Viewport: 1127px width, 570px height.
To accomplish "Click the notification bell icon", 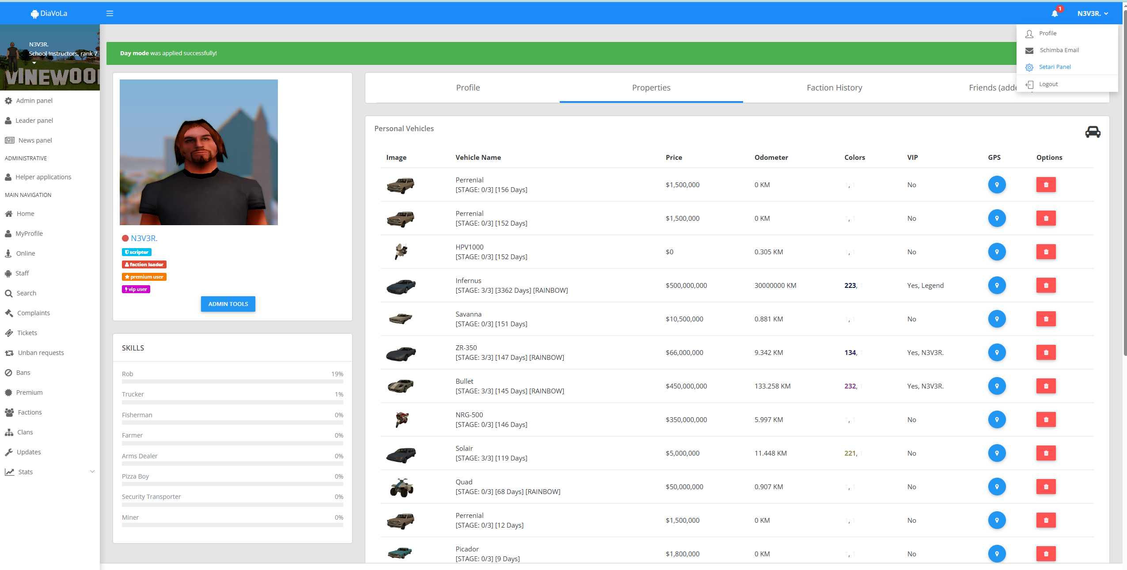I will [x=1055, y=14].
